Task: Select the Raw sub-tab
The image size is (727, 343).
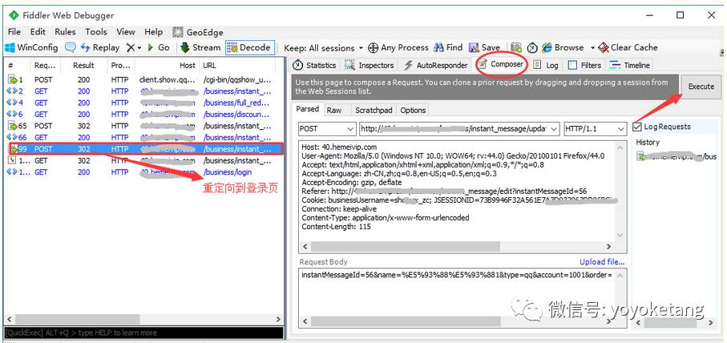Action: 333,110
